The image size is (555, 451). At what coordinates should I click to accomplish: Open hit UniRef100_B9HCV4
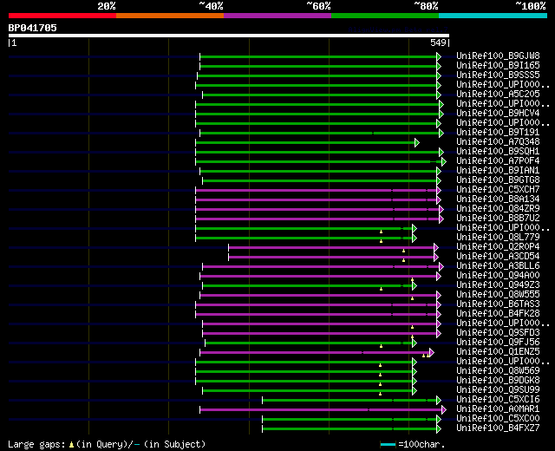(498, 113)
